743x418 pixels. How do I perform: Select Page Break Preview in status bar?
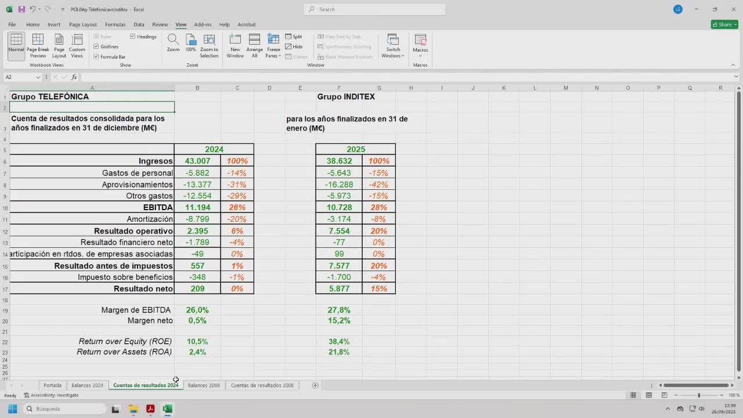[x=663, y=395]
